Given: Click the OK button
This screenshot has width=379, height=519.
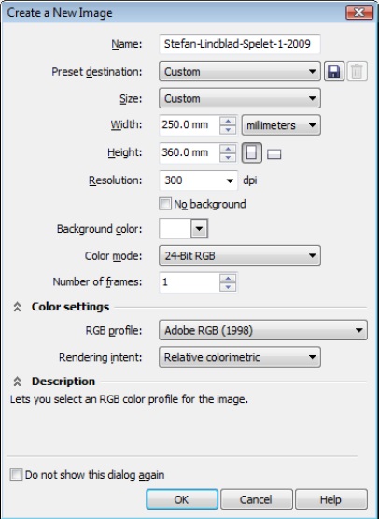Looking at the screenshot, I should pyautogui.click(x=182, y=499).
